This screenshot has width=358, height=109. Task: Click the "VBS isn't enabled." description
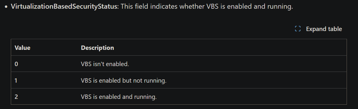(x=105, y=64)
